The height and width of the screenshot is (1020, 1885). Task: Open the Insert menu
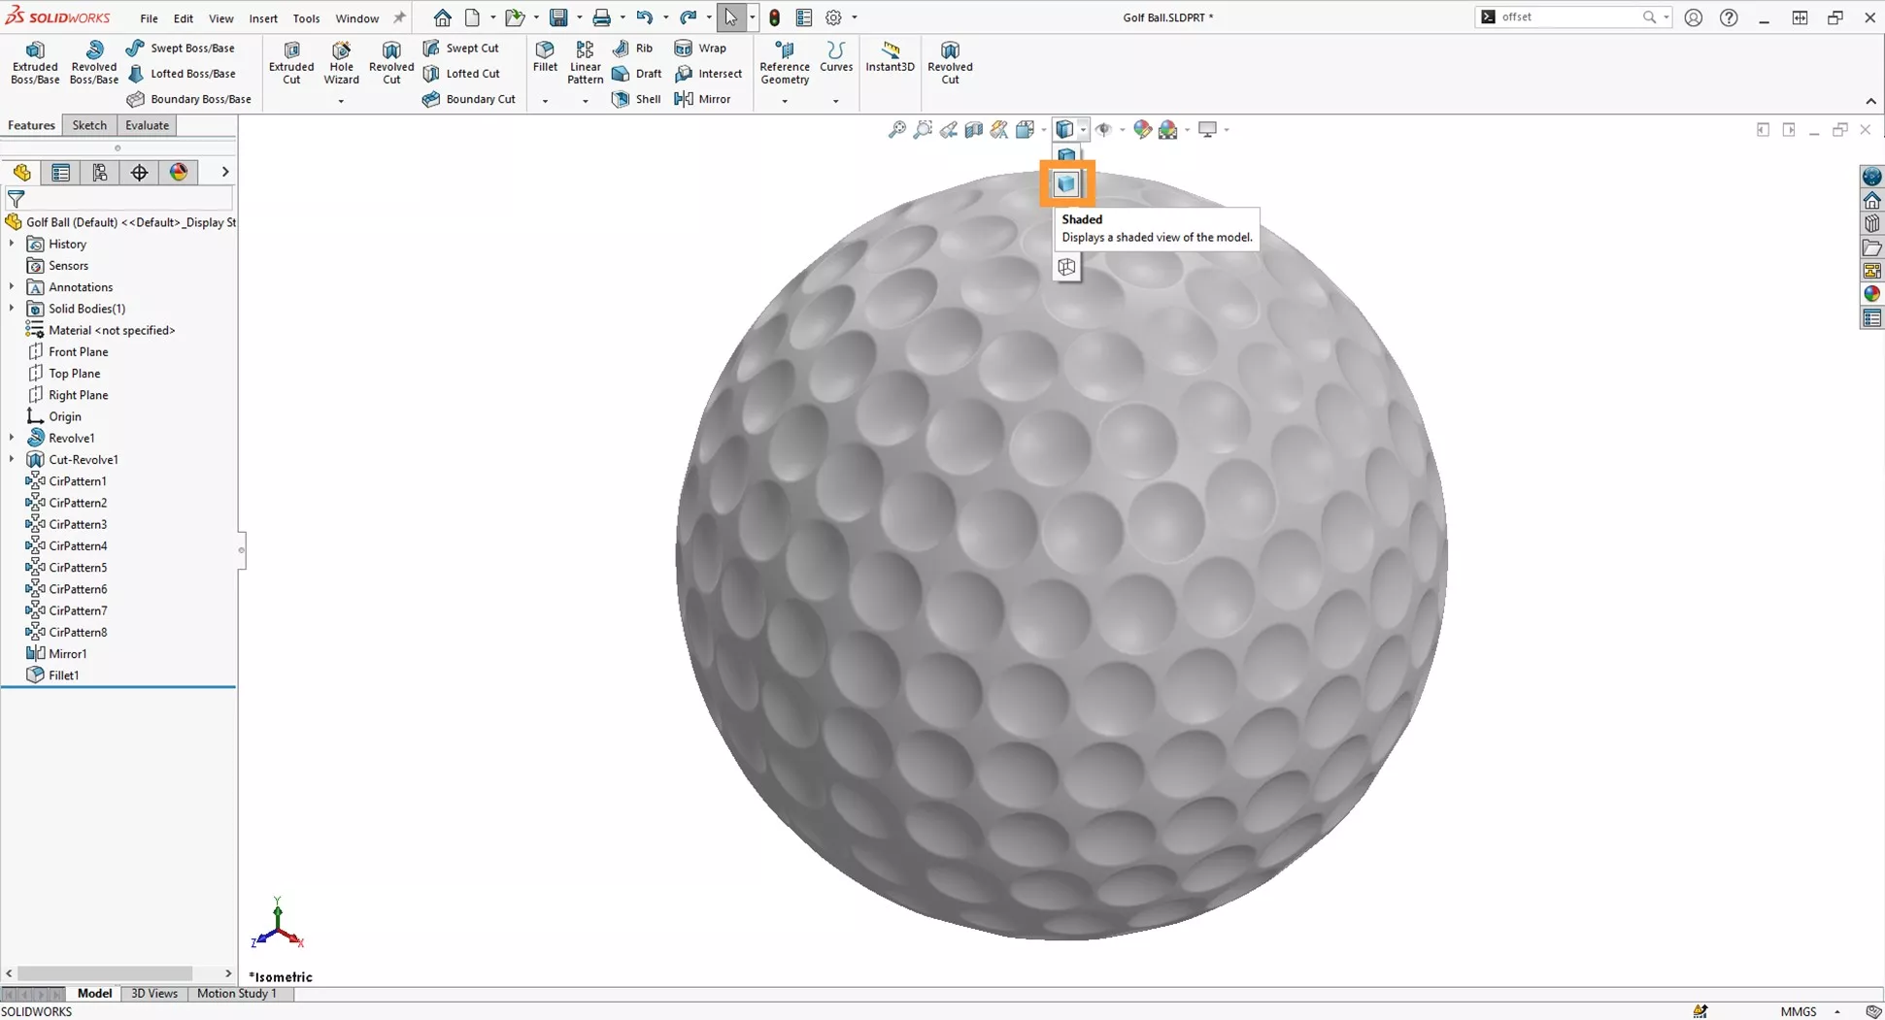263,17
